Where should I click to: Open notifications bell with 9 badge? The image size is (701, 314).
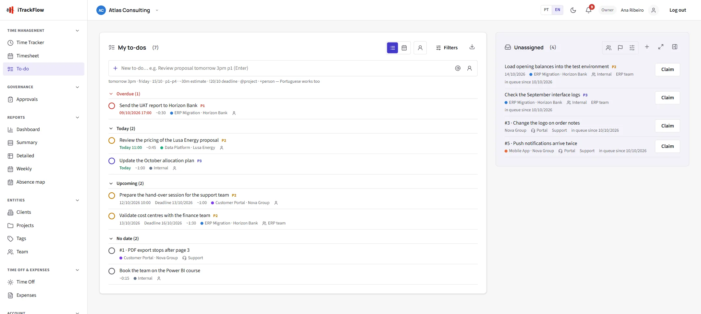[588, 10]
